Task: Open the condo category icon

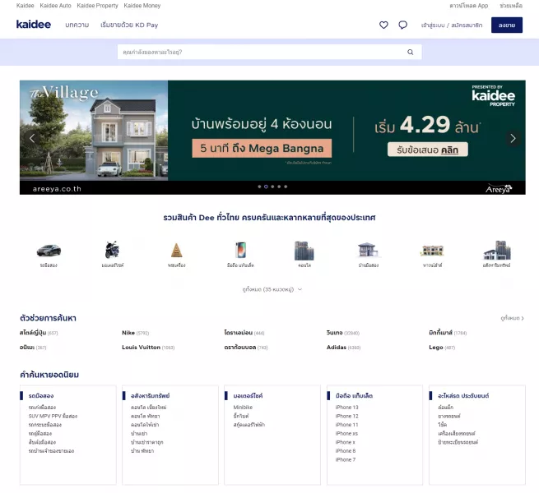Action: [x=304, y=251]
